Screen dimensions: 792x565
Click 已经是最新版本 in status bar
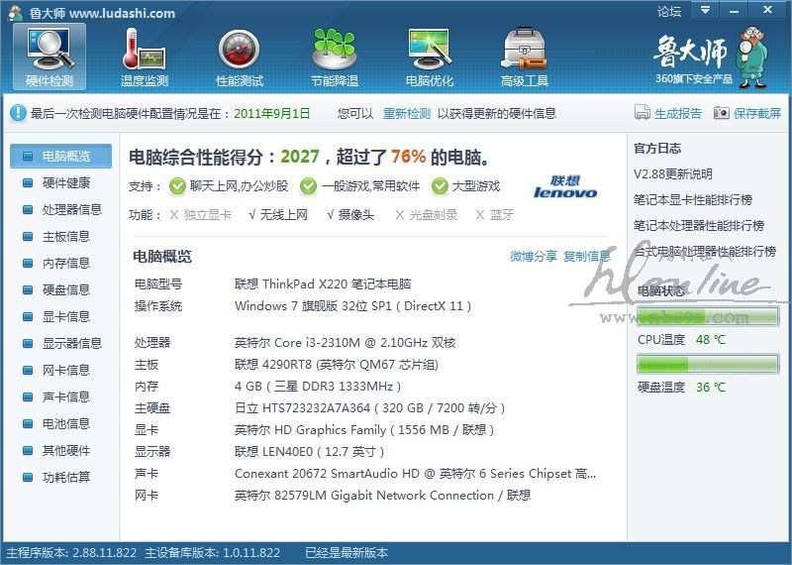tap(346, 553)
